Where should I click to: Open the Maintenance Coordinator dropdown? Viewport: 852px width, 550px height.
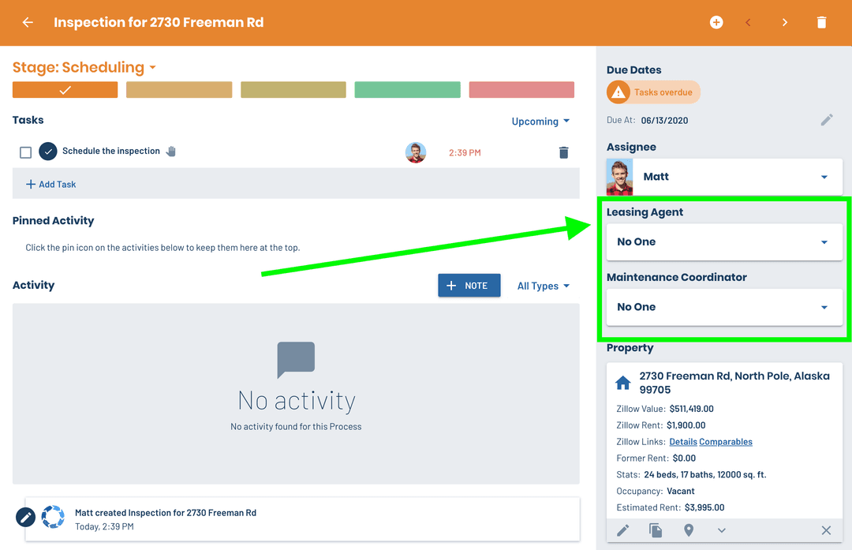point(723,307)
